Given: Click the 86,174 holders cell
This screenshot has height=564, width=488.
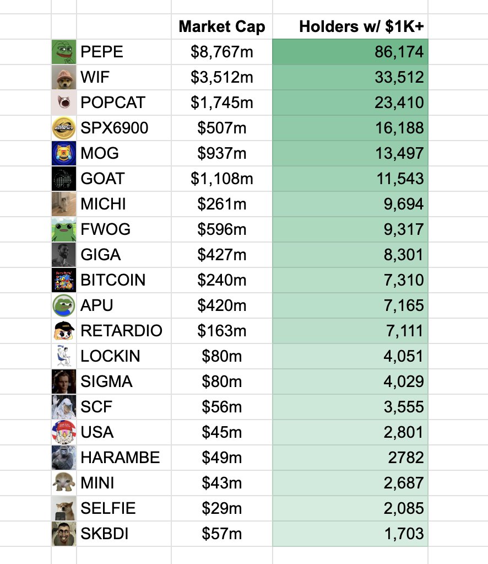Looking at the screenshot, I should click(350, 52).
